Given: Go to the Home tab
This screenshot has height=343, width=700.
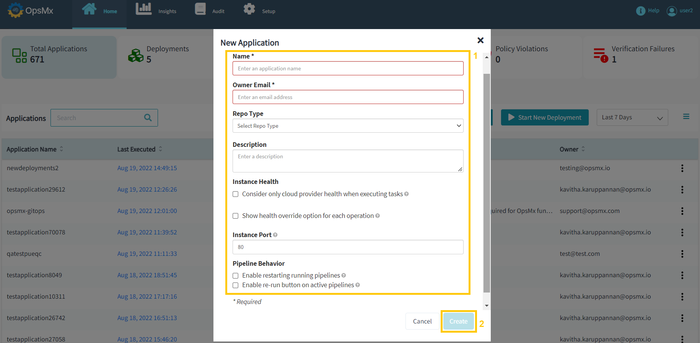Looking at the screenshot, I should click(99, 11).
